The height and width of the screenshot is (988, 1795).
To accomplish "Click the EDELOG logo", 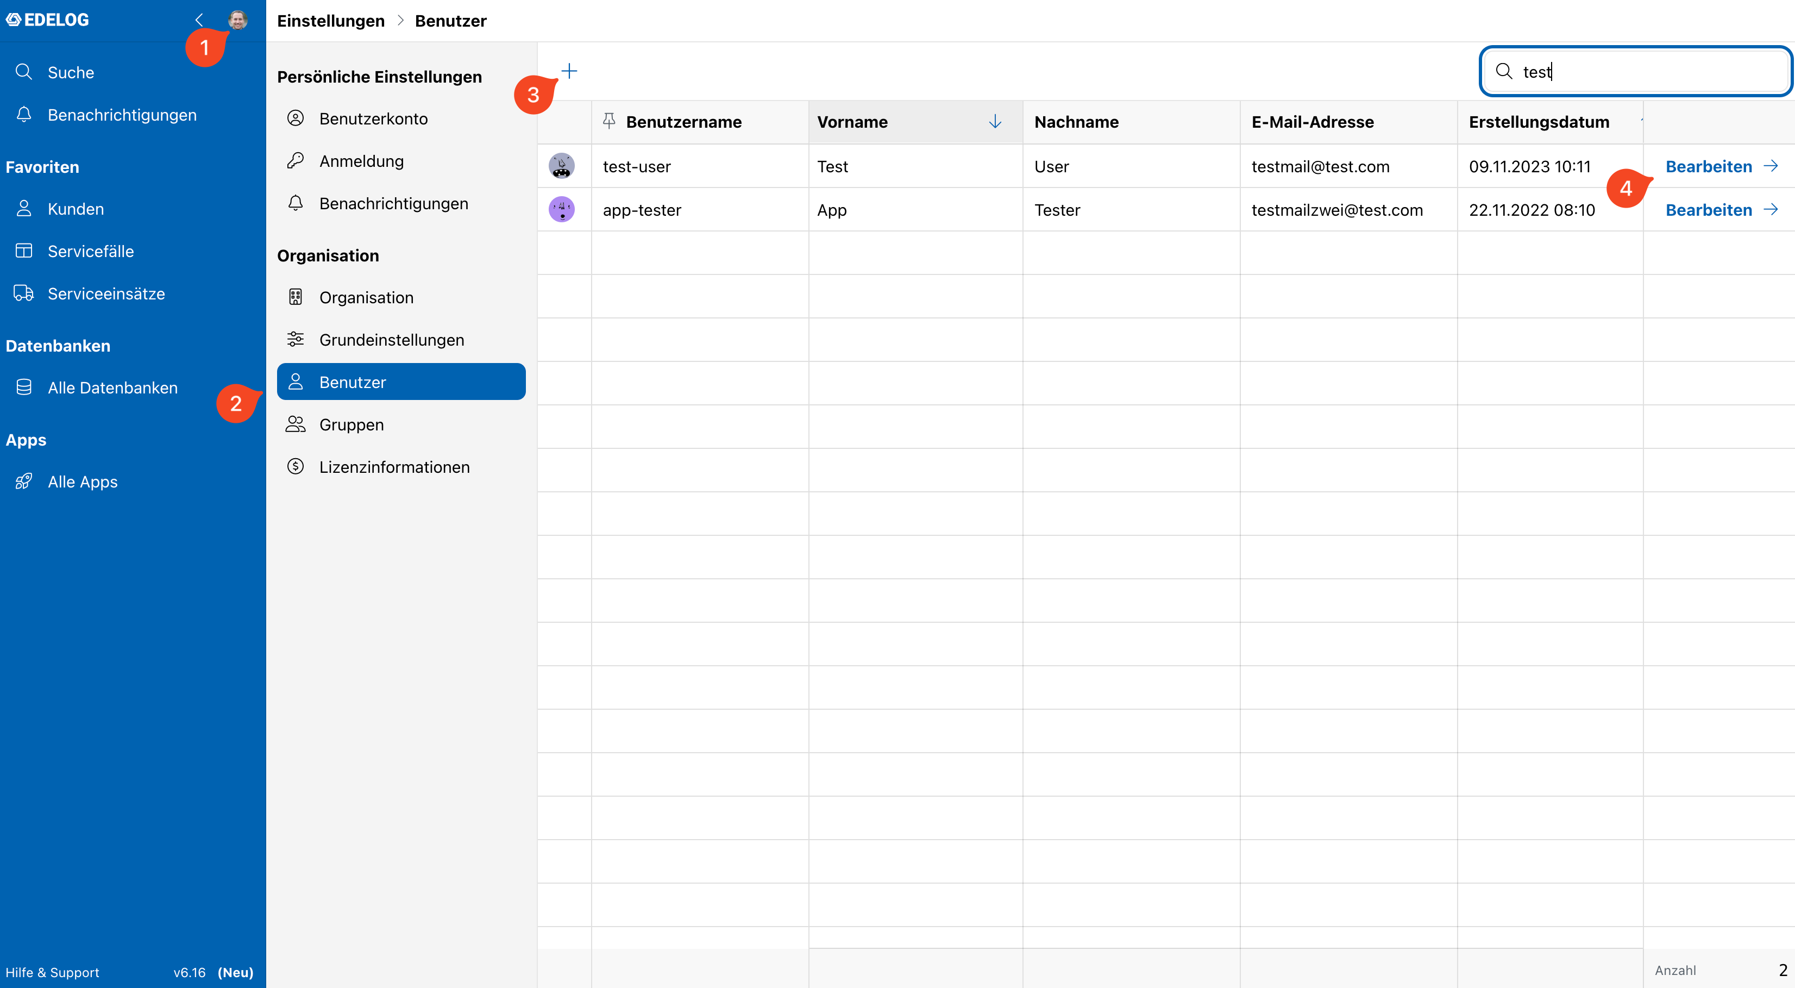I will [x=47, y=20].
